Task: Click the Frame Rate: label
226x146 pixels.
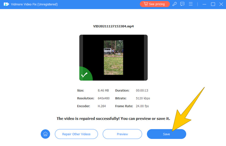Action: [124, 106]
